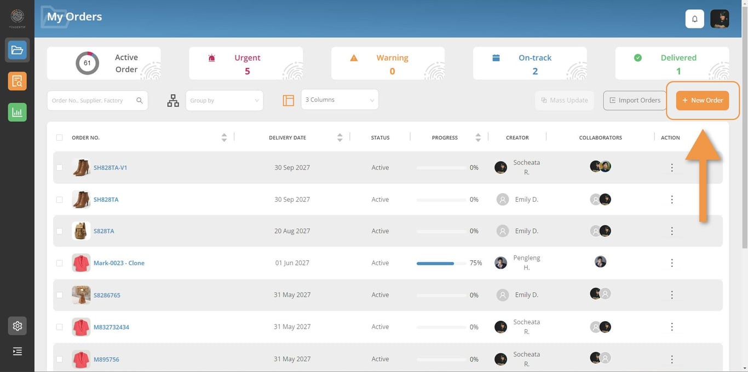Open the notifications bell
Screen dimensions: 748x372
(695, 19)
